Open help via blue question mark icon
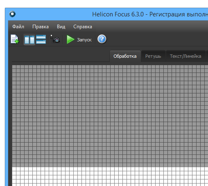Screen dimensions: 208x186 tap(102, 39)
